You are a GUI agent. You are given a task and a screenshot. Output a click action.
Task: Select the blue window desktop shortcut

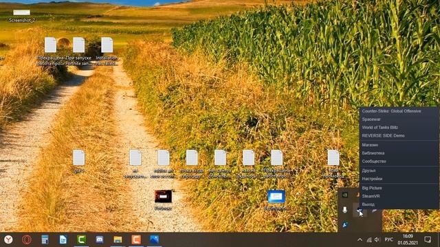click(276, 200)
